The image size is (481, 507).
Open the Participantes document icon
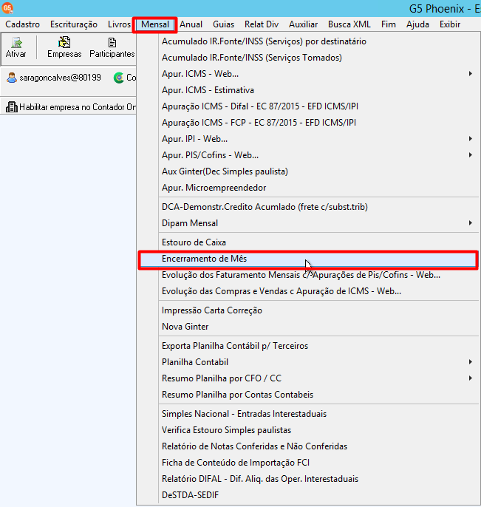112,43
